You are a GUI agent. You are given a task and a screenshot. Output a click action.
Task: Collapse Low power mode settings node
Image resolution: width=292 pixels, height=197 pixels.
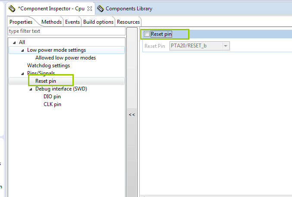point(22,50)
